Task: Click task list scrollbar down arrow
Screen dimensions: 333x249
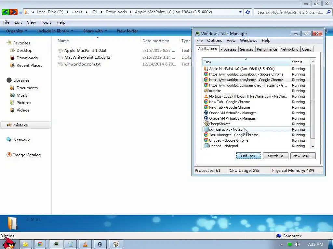Action: [313, 147]
